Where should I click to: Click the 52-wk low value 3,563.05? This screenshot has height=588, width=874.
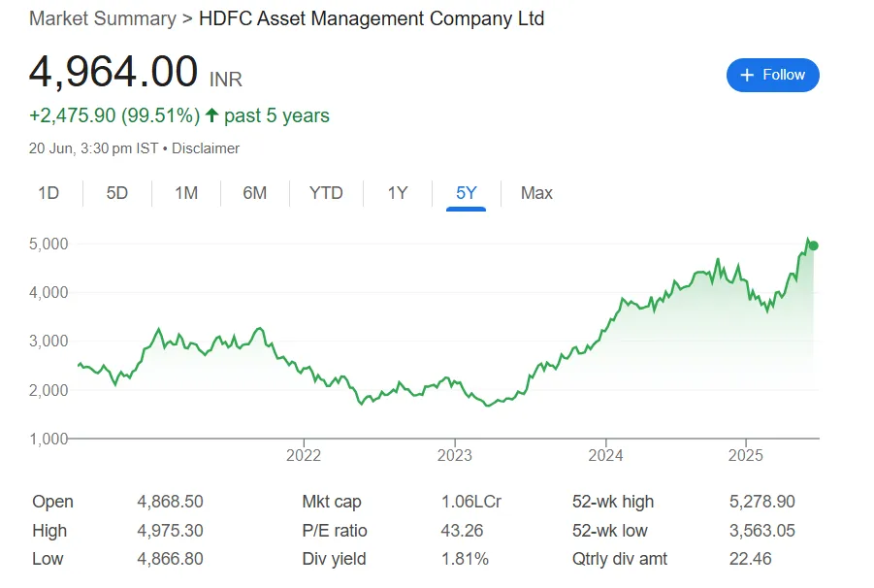point(762,530)
